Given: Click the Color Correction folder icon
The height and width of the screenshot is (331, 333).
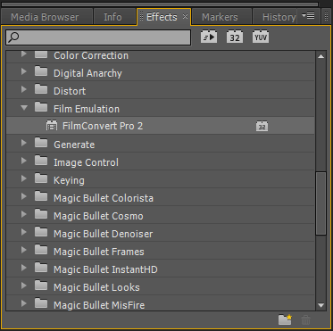Looking at the screenshot, I should [x=41, y=54].
